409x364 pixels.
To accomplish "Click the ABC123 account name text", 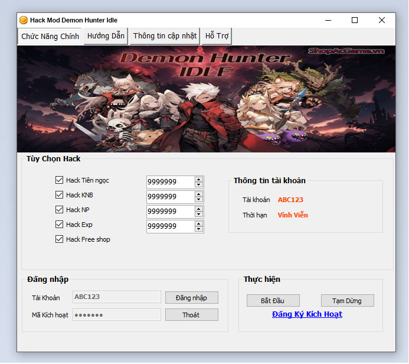I will click(x=290, y=200).
